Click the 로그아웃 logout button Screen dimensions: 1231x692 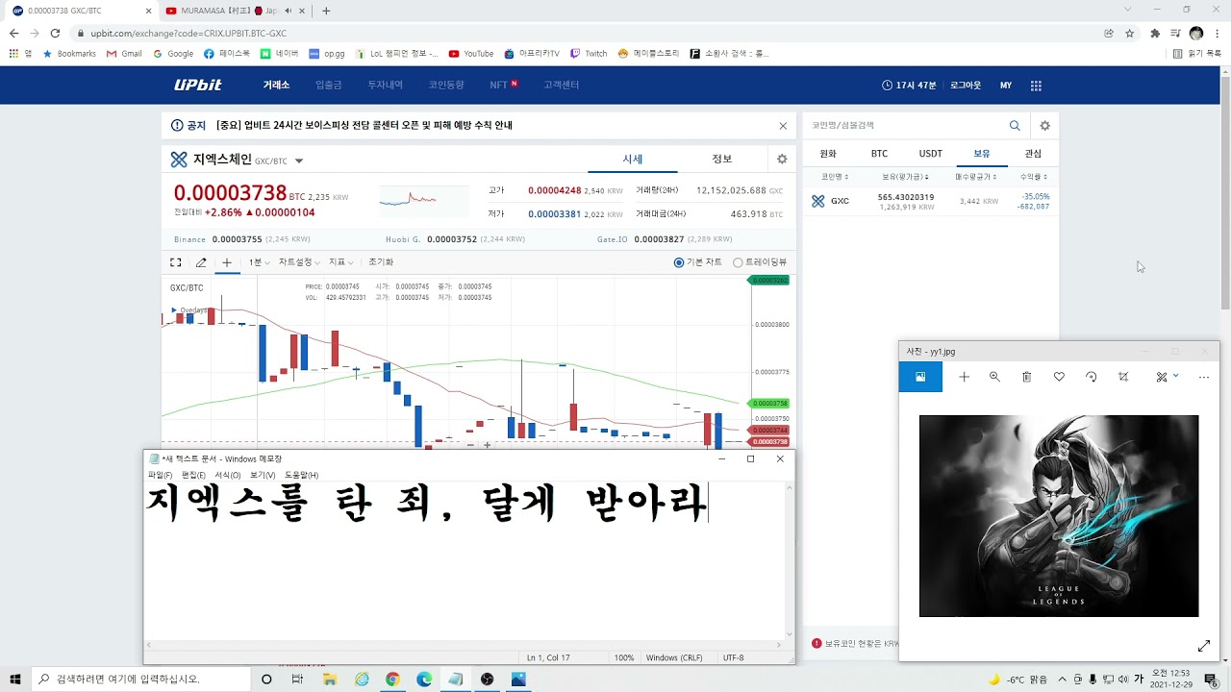pyautogui.click(x=966, y=86)
